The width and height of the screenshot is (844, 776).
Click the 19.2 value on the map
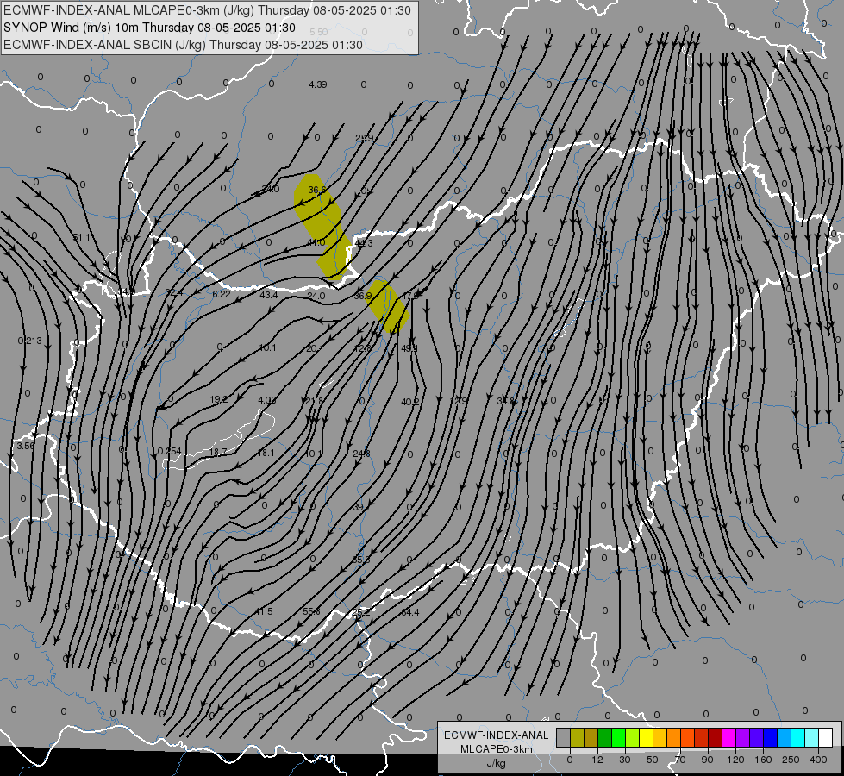[x=218, y=399]
